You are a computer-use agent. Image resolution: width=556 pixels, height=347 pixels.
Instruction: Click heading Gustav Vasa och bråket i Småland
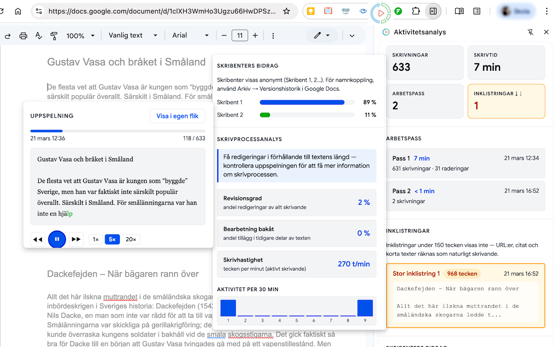pos(126,62)
